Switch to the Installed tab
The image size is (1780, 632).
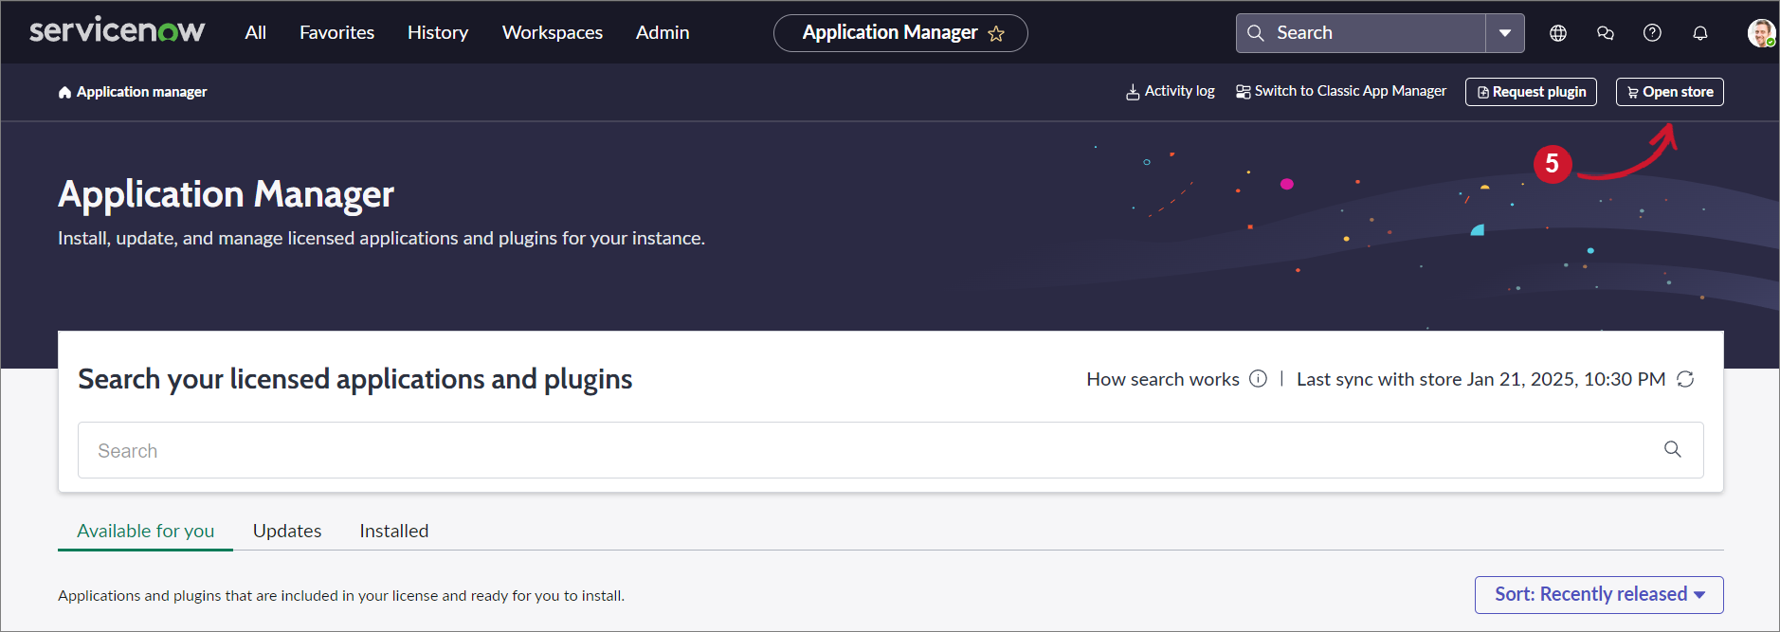click(x=394, y=531)
